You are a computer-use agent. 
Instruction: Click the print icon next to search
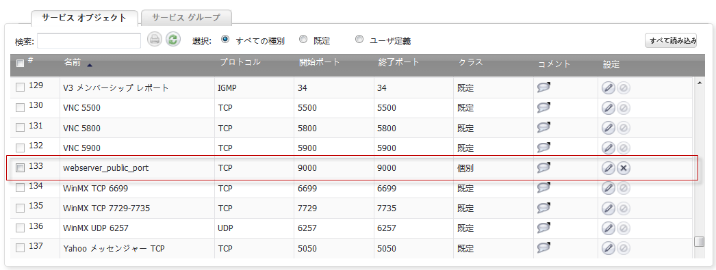pos(155,39)
